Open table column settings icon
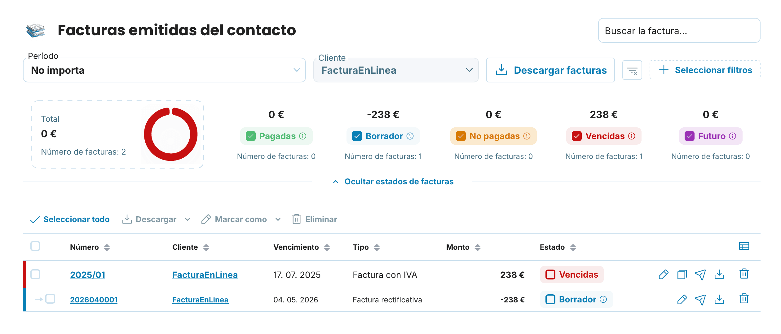 (744, 246)
